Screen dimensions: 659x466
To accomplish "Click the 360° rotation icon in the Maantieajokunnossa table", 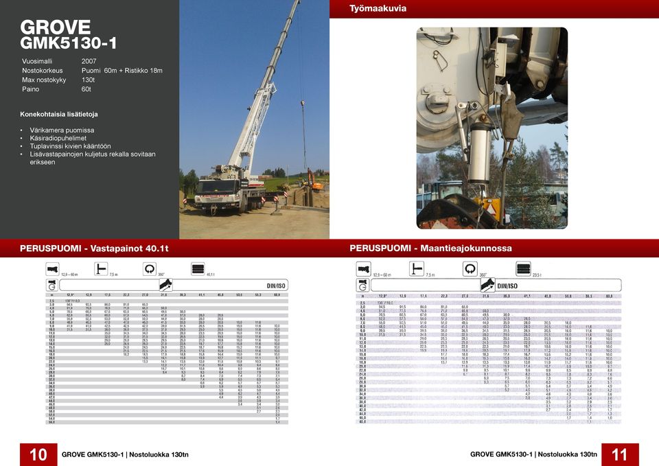I will click(470, 269).
